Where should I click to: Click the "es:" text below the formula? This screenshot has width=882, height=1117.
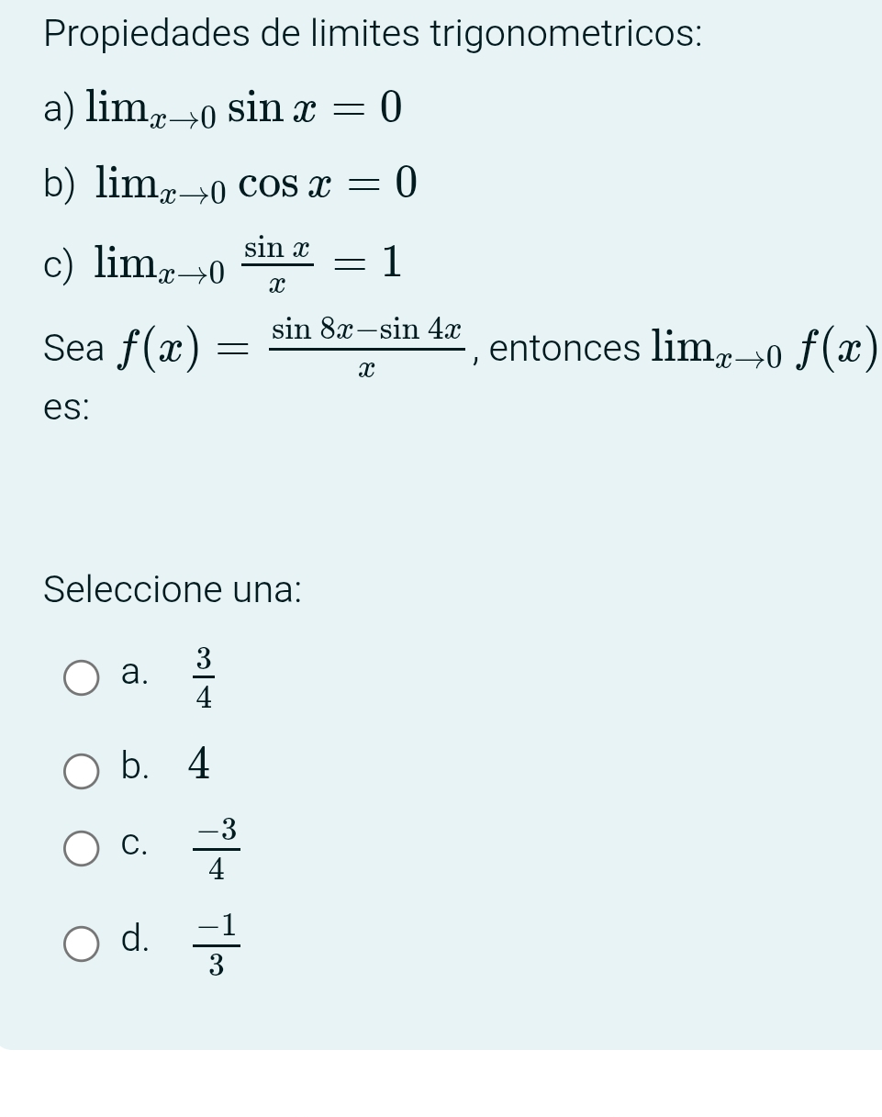click(66, 408)
